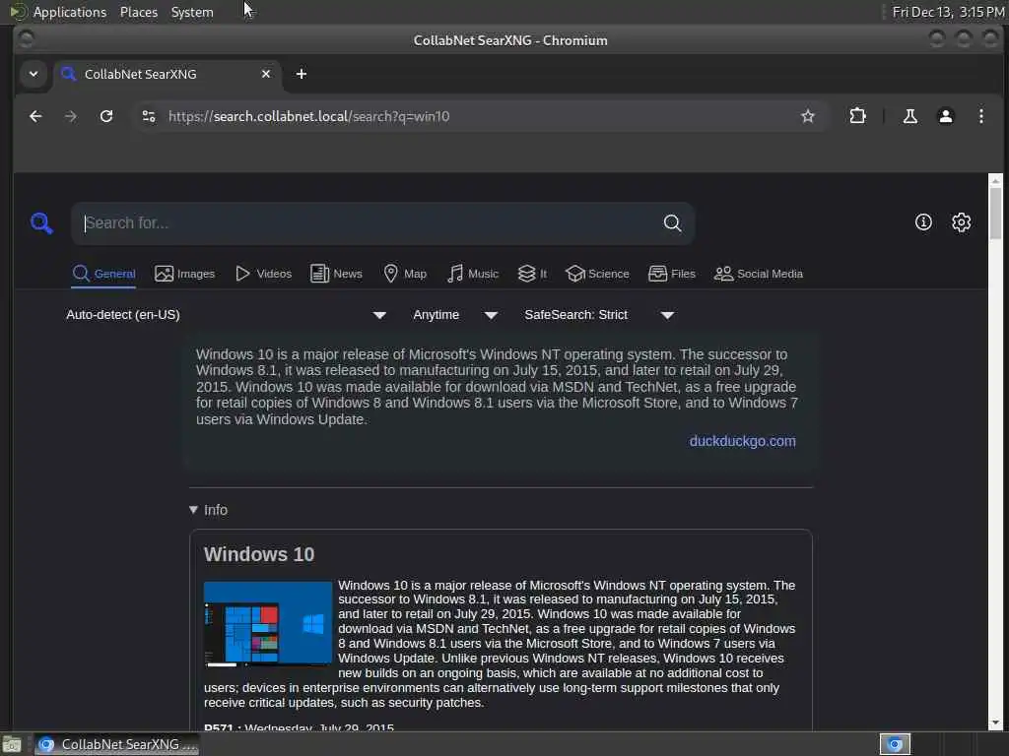This screenshot has height=756, width=1009.
Task: Switch to the Map category
Action: pos(405,274)
